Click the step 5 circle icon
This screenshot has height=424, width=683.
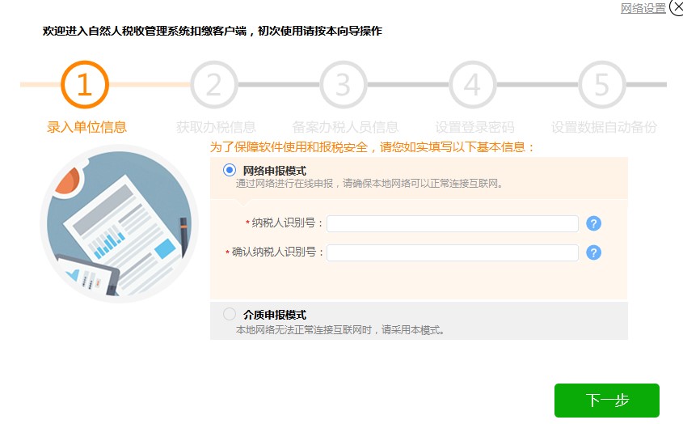(602, 85)
